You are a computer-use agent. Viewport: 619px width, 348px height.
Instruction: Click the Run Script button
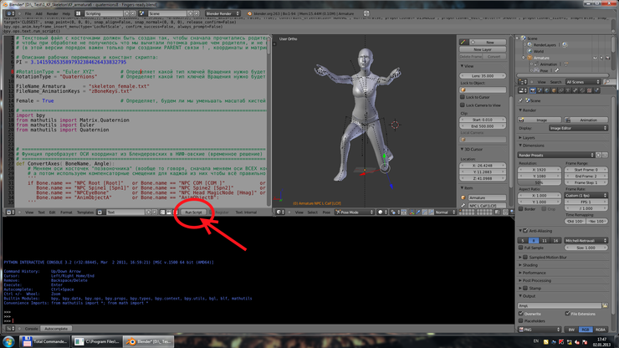194,212
